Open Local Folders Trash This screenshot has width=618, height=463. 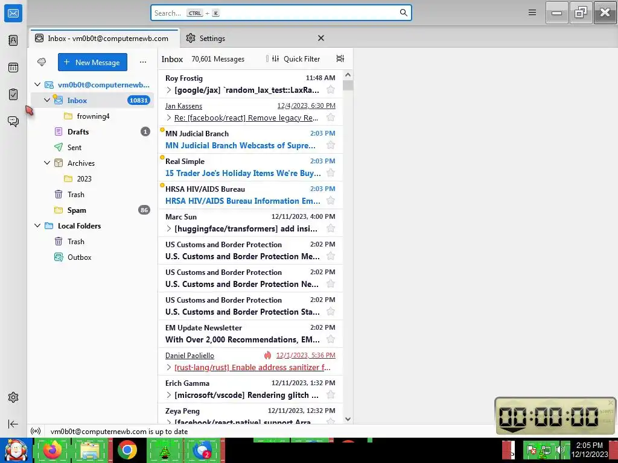tap(93, 242)
